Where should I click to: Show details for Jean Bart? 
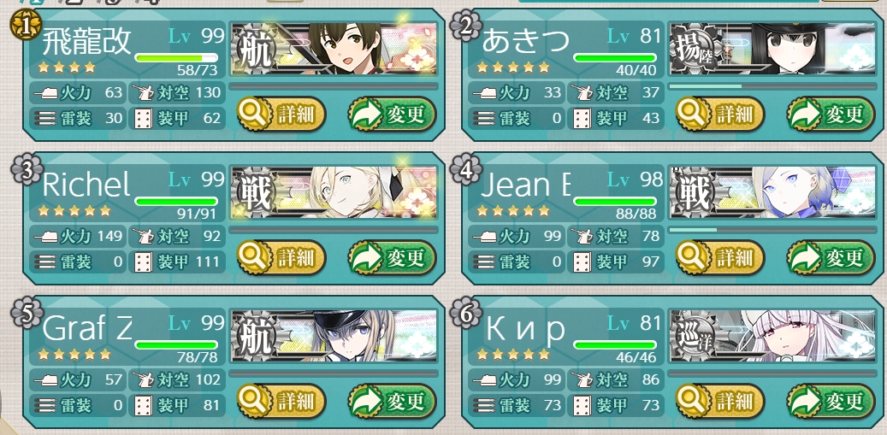720,257
